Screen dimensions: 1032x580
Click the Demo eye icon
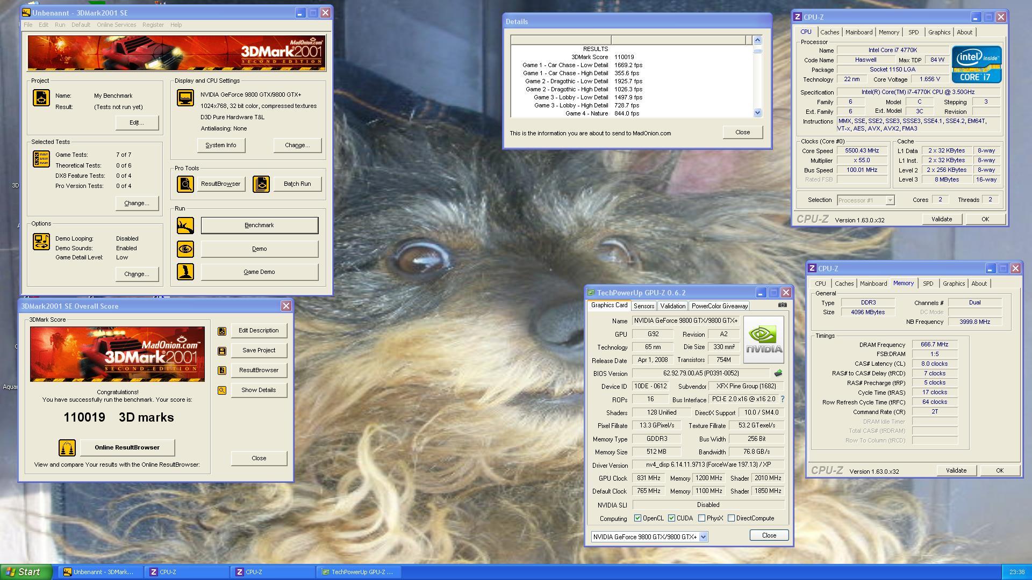185,249
